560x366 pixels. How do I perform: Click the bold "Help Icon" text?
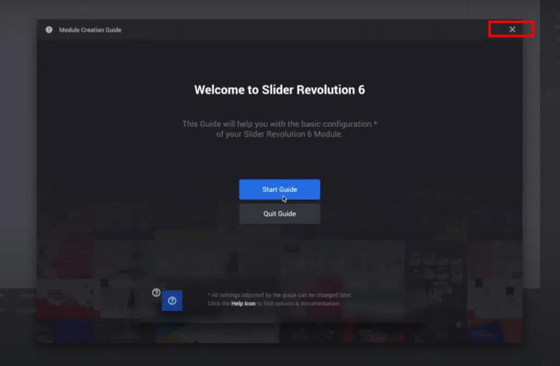(x=243, y=304)
